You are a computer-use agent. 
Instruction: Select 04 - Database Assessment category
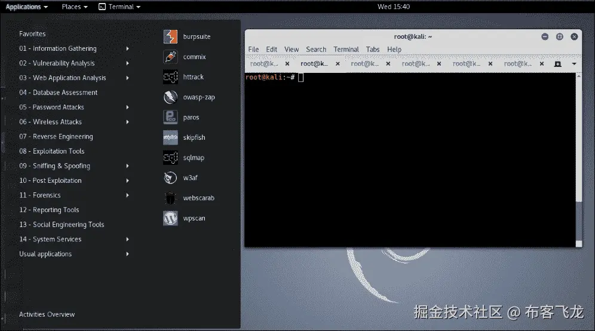59,93
